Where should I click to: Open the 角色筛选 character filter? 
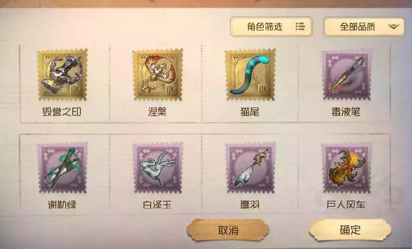tap(271, 27)
